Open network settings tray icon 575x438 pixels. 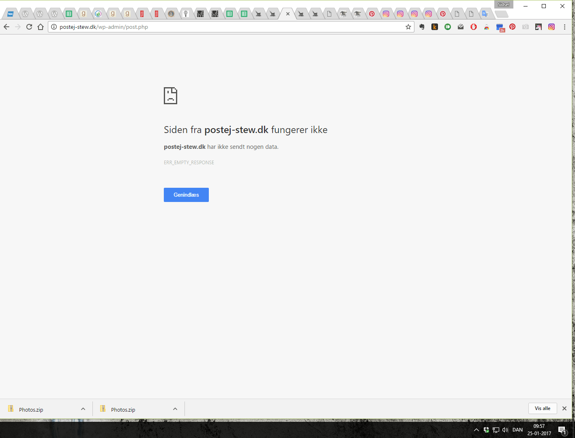tap(496, 430)
